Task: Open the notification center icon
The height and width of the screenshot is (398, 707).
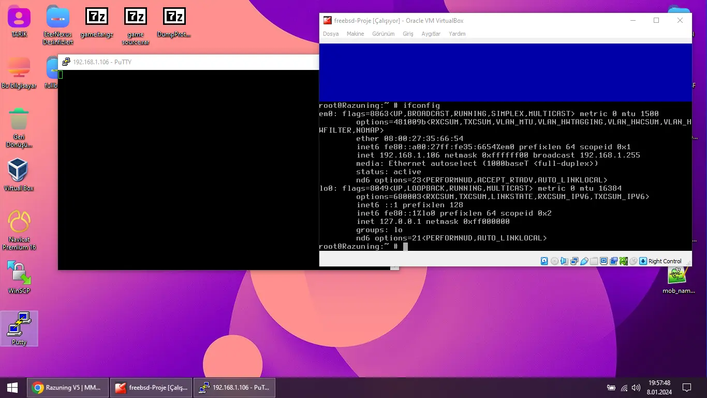Action: tap(687, 387)
